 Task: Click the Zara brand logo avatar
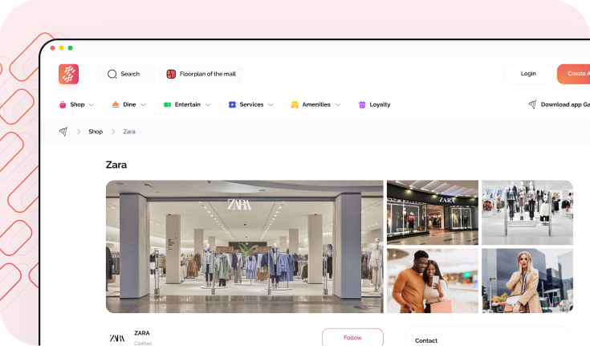click(x=117, y=337)
